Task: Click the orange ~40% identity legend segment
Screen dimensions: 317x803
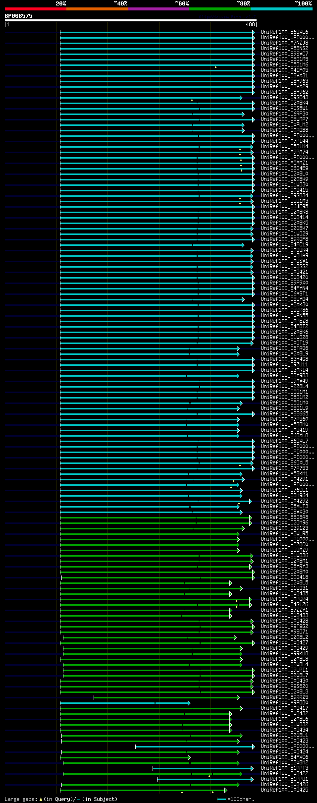Action: click(97, 9)
